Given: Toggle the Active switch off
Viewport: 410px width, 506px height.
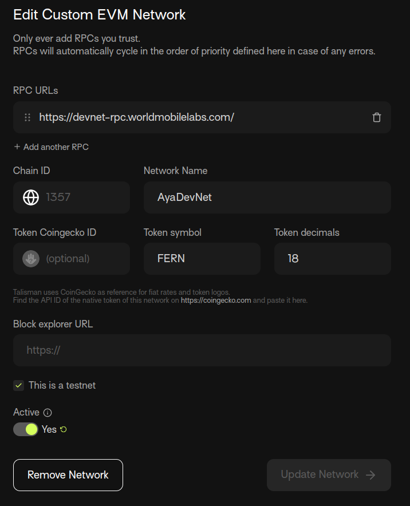Looking at the screenshot, I should point(26,429).
